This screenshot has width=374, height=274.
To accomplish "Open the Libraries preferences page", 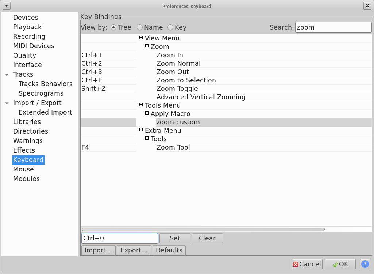I will [27, 122].
